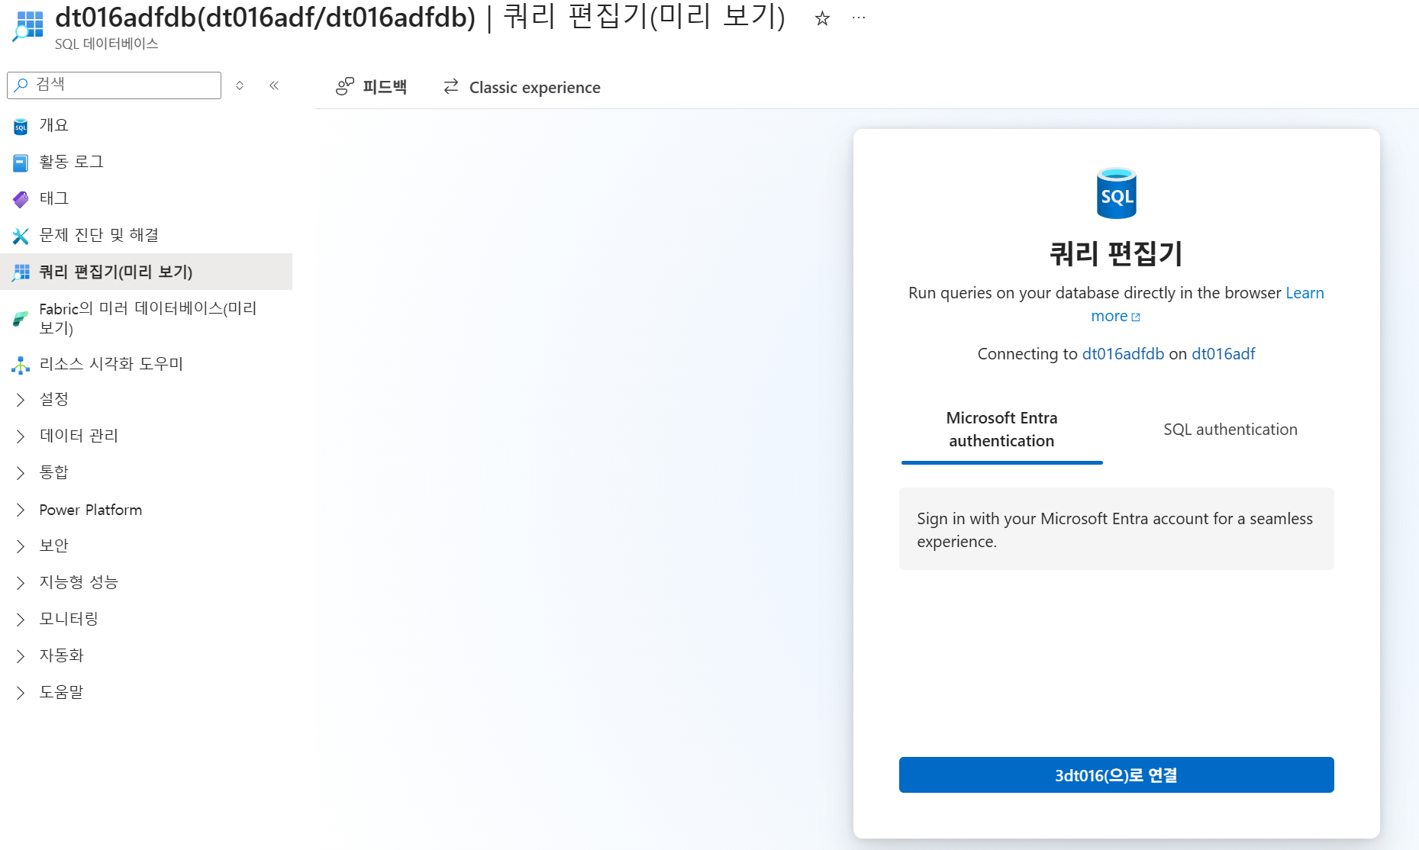The height and width of the screenshot is (850, 1419).
Task: Expand the 도움말 section
Action: click(x=21, y=693)
